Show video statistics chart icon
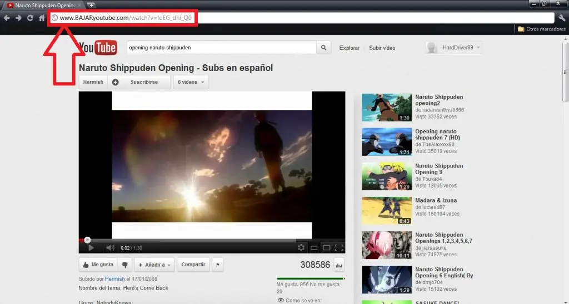Screen dimensions: 569x304 click(x=339, y=265)
